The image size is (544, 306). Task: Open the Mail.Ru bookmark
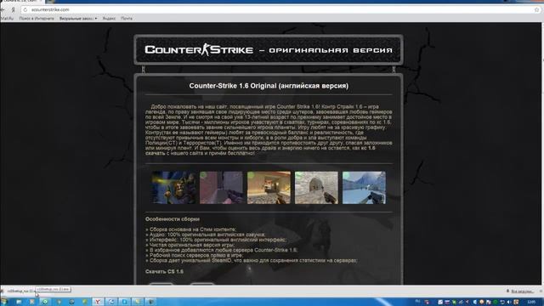[x=7, y=19]
